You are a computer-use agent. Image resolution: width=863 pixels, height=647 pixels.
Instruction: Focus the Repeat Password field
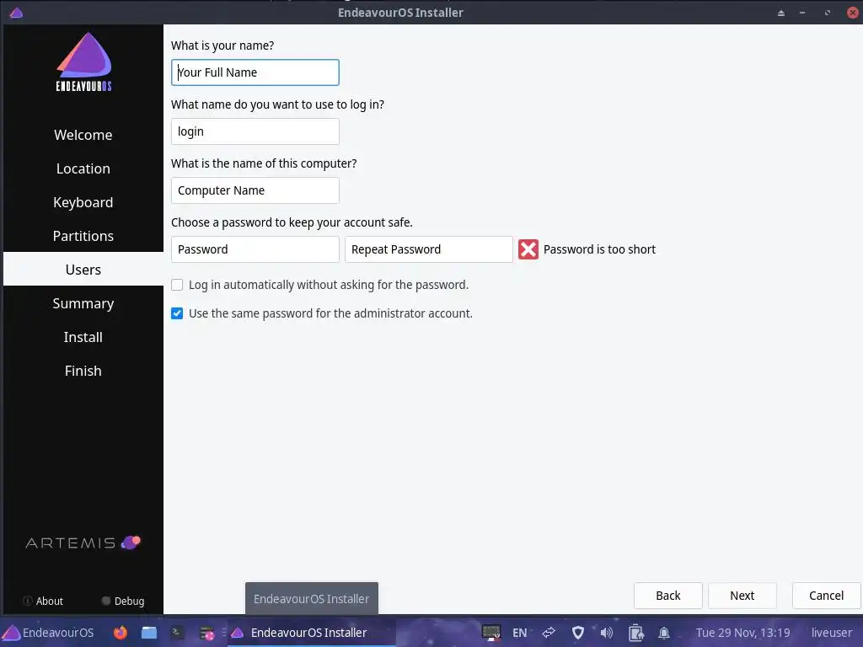click(429, 249)
